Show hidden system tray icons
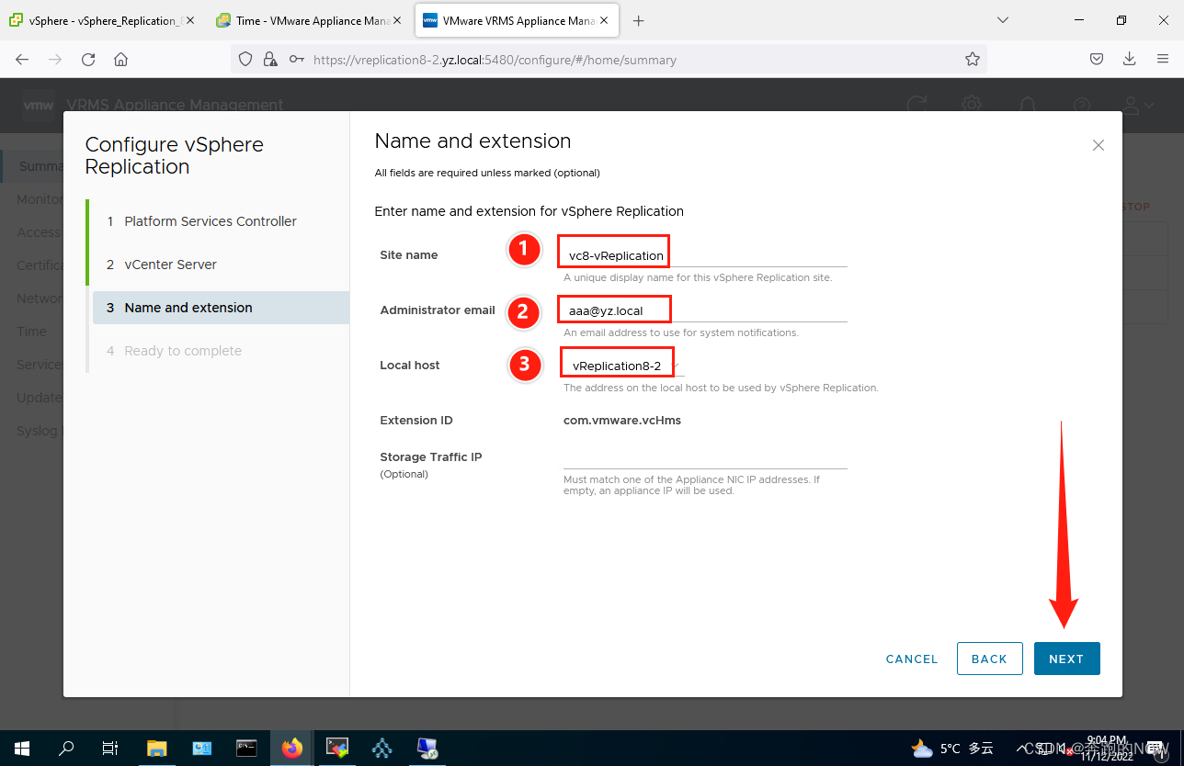 [1019, 748]
